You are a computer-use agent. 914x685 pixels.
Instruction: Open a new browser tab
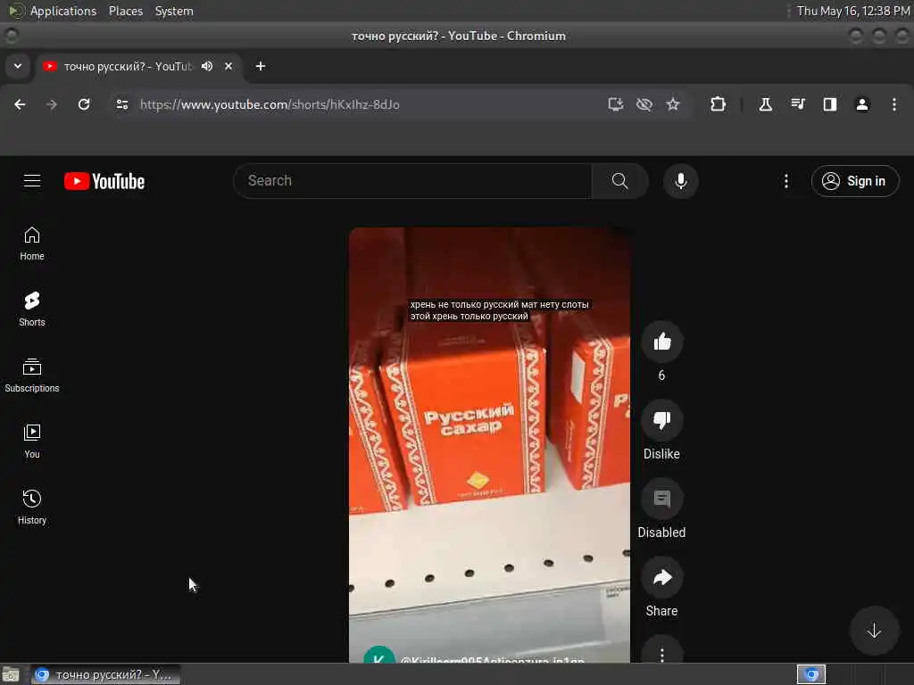[261, 66]
